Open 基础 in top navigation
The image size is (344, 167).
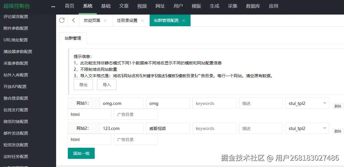(106, 6)
